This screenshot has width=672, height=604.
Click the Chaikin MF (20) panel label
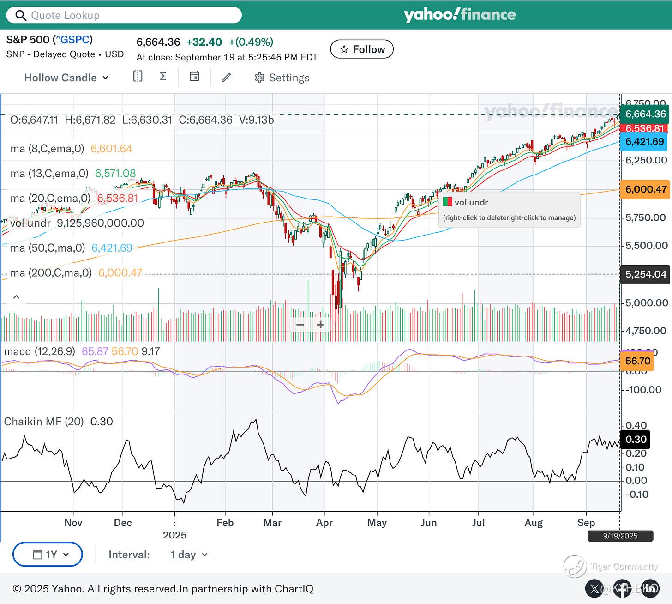(x=44, y=422)
